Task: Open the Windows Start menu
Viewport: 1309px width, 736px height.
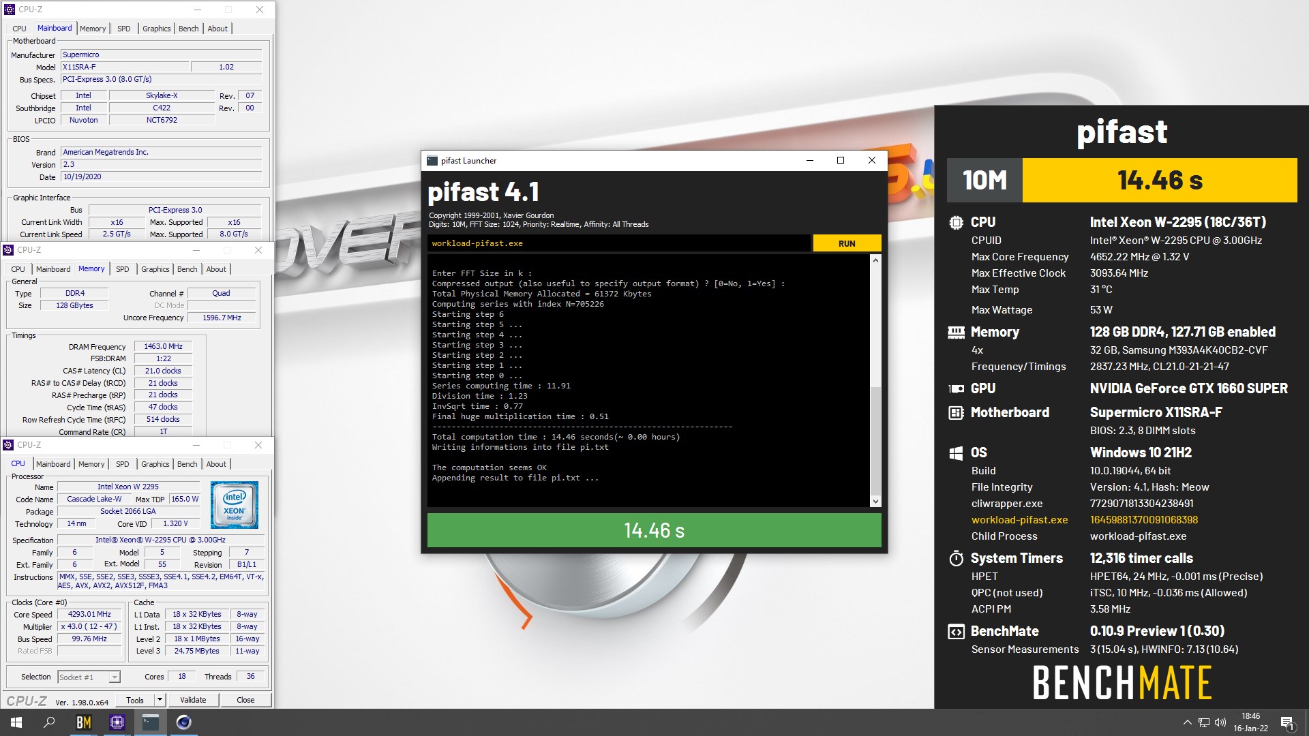Action: [x=16, y=722]
